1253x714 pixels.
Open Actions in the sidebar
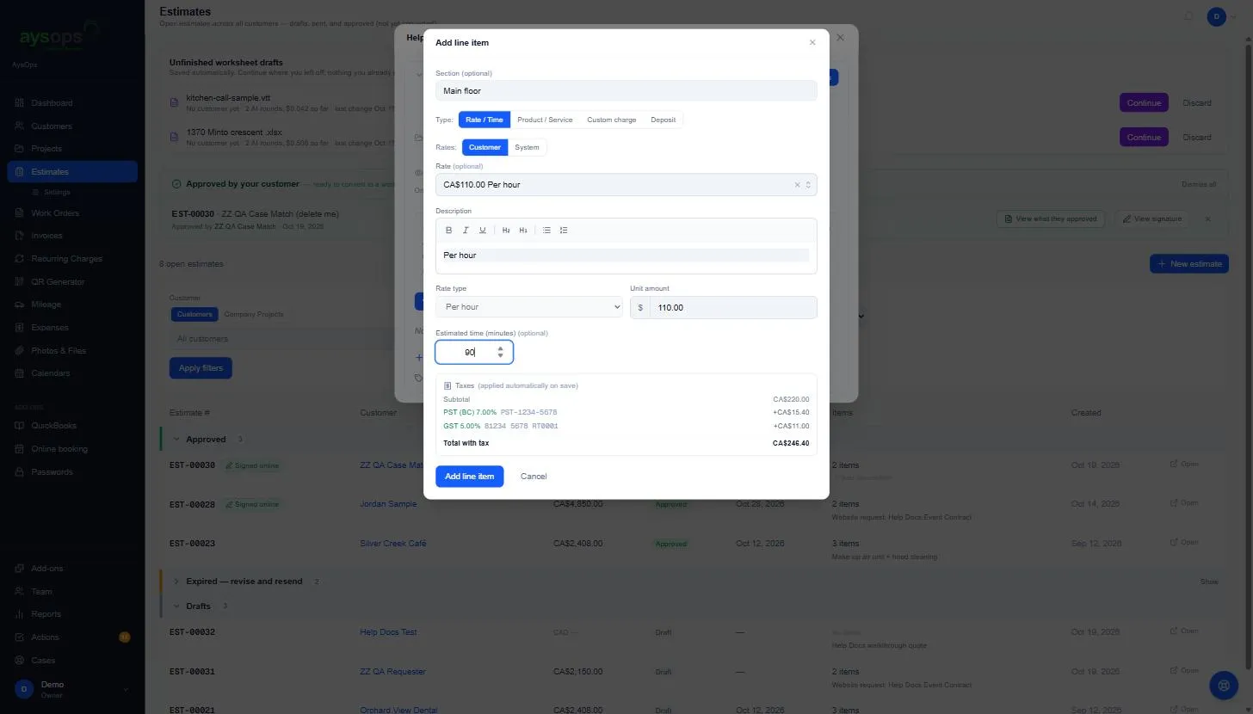point(72,637)
